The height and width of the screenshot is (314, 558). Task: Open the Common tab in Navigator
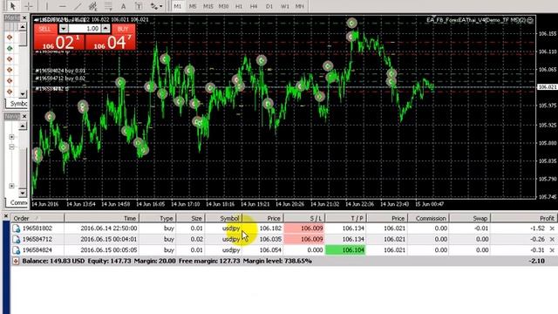[17, 202]
